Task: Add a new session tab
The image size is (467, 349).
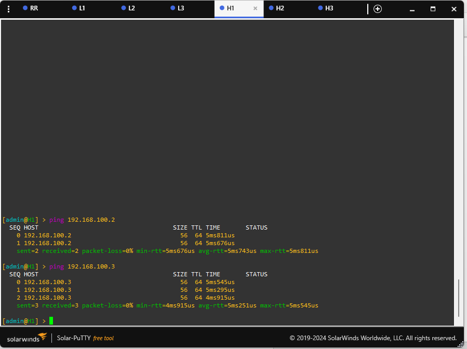Action: click(377, 9)
